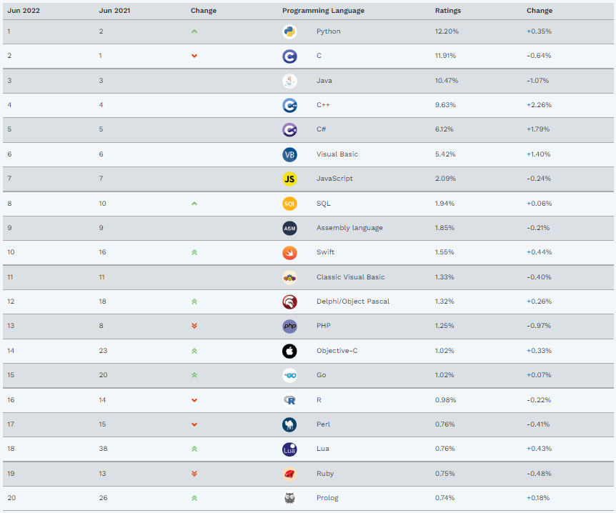Open the Delphi/Object Pascal language entry
Screen dimensions: 616x513
353,302
